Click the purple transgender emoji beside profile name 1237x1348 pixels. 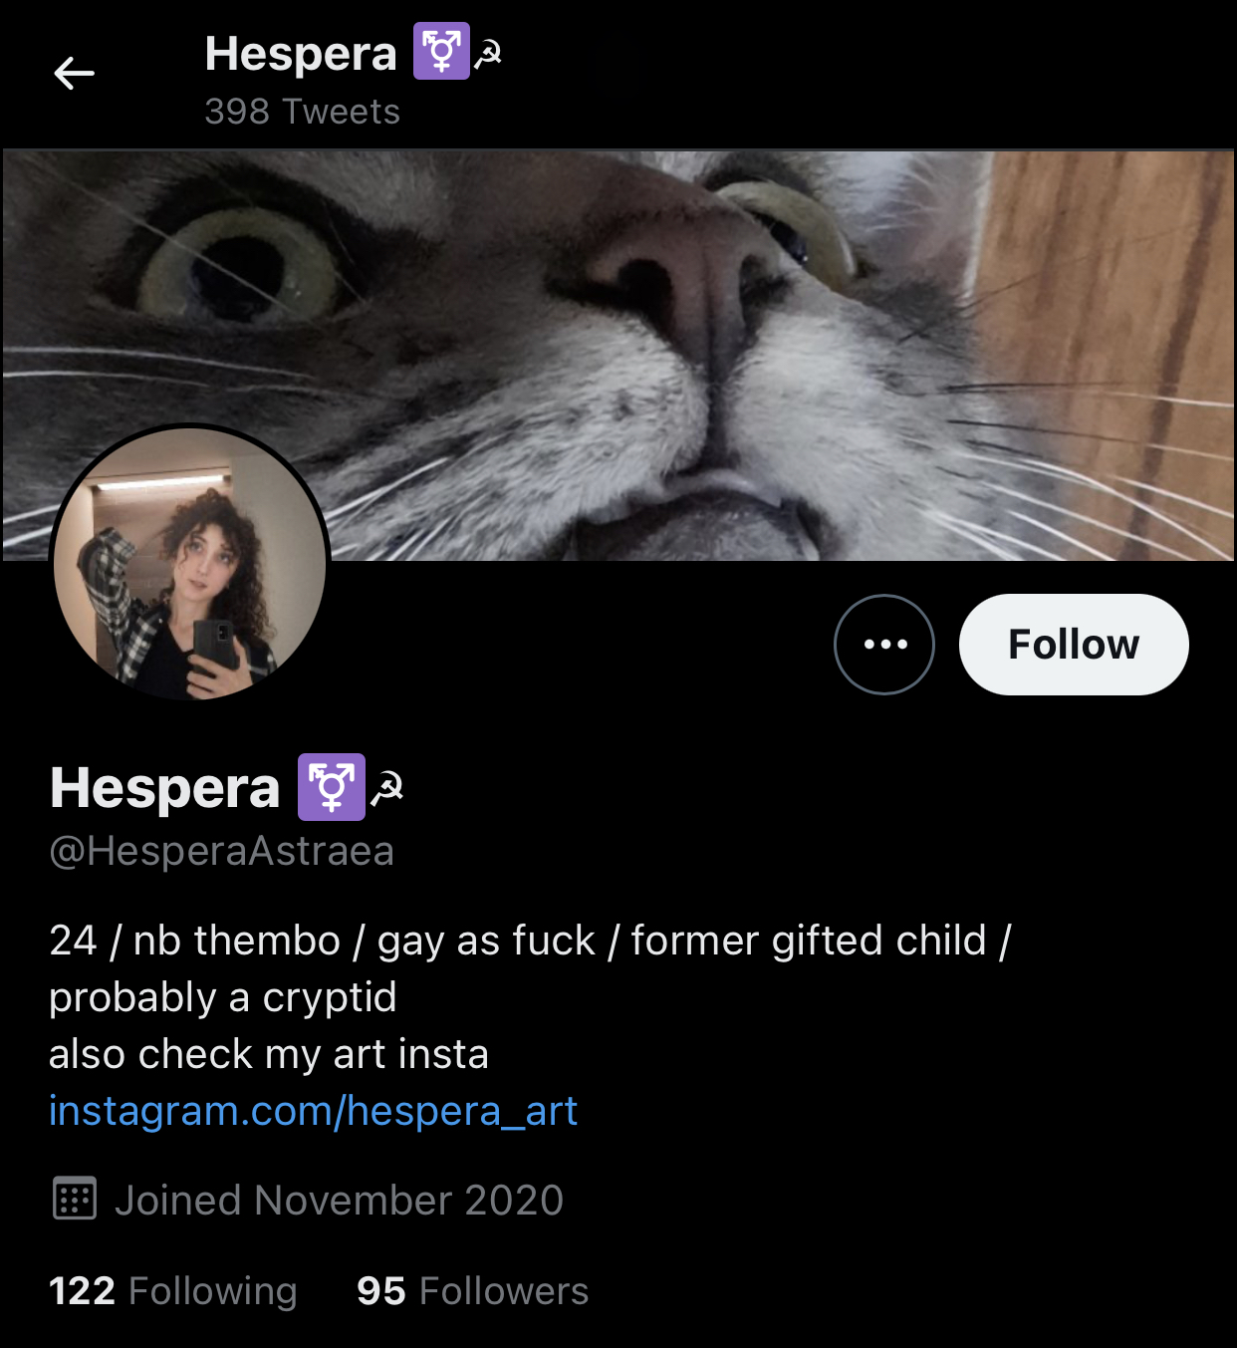tap(332, 787)
